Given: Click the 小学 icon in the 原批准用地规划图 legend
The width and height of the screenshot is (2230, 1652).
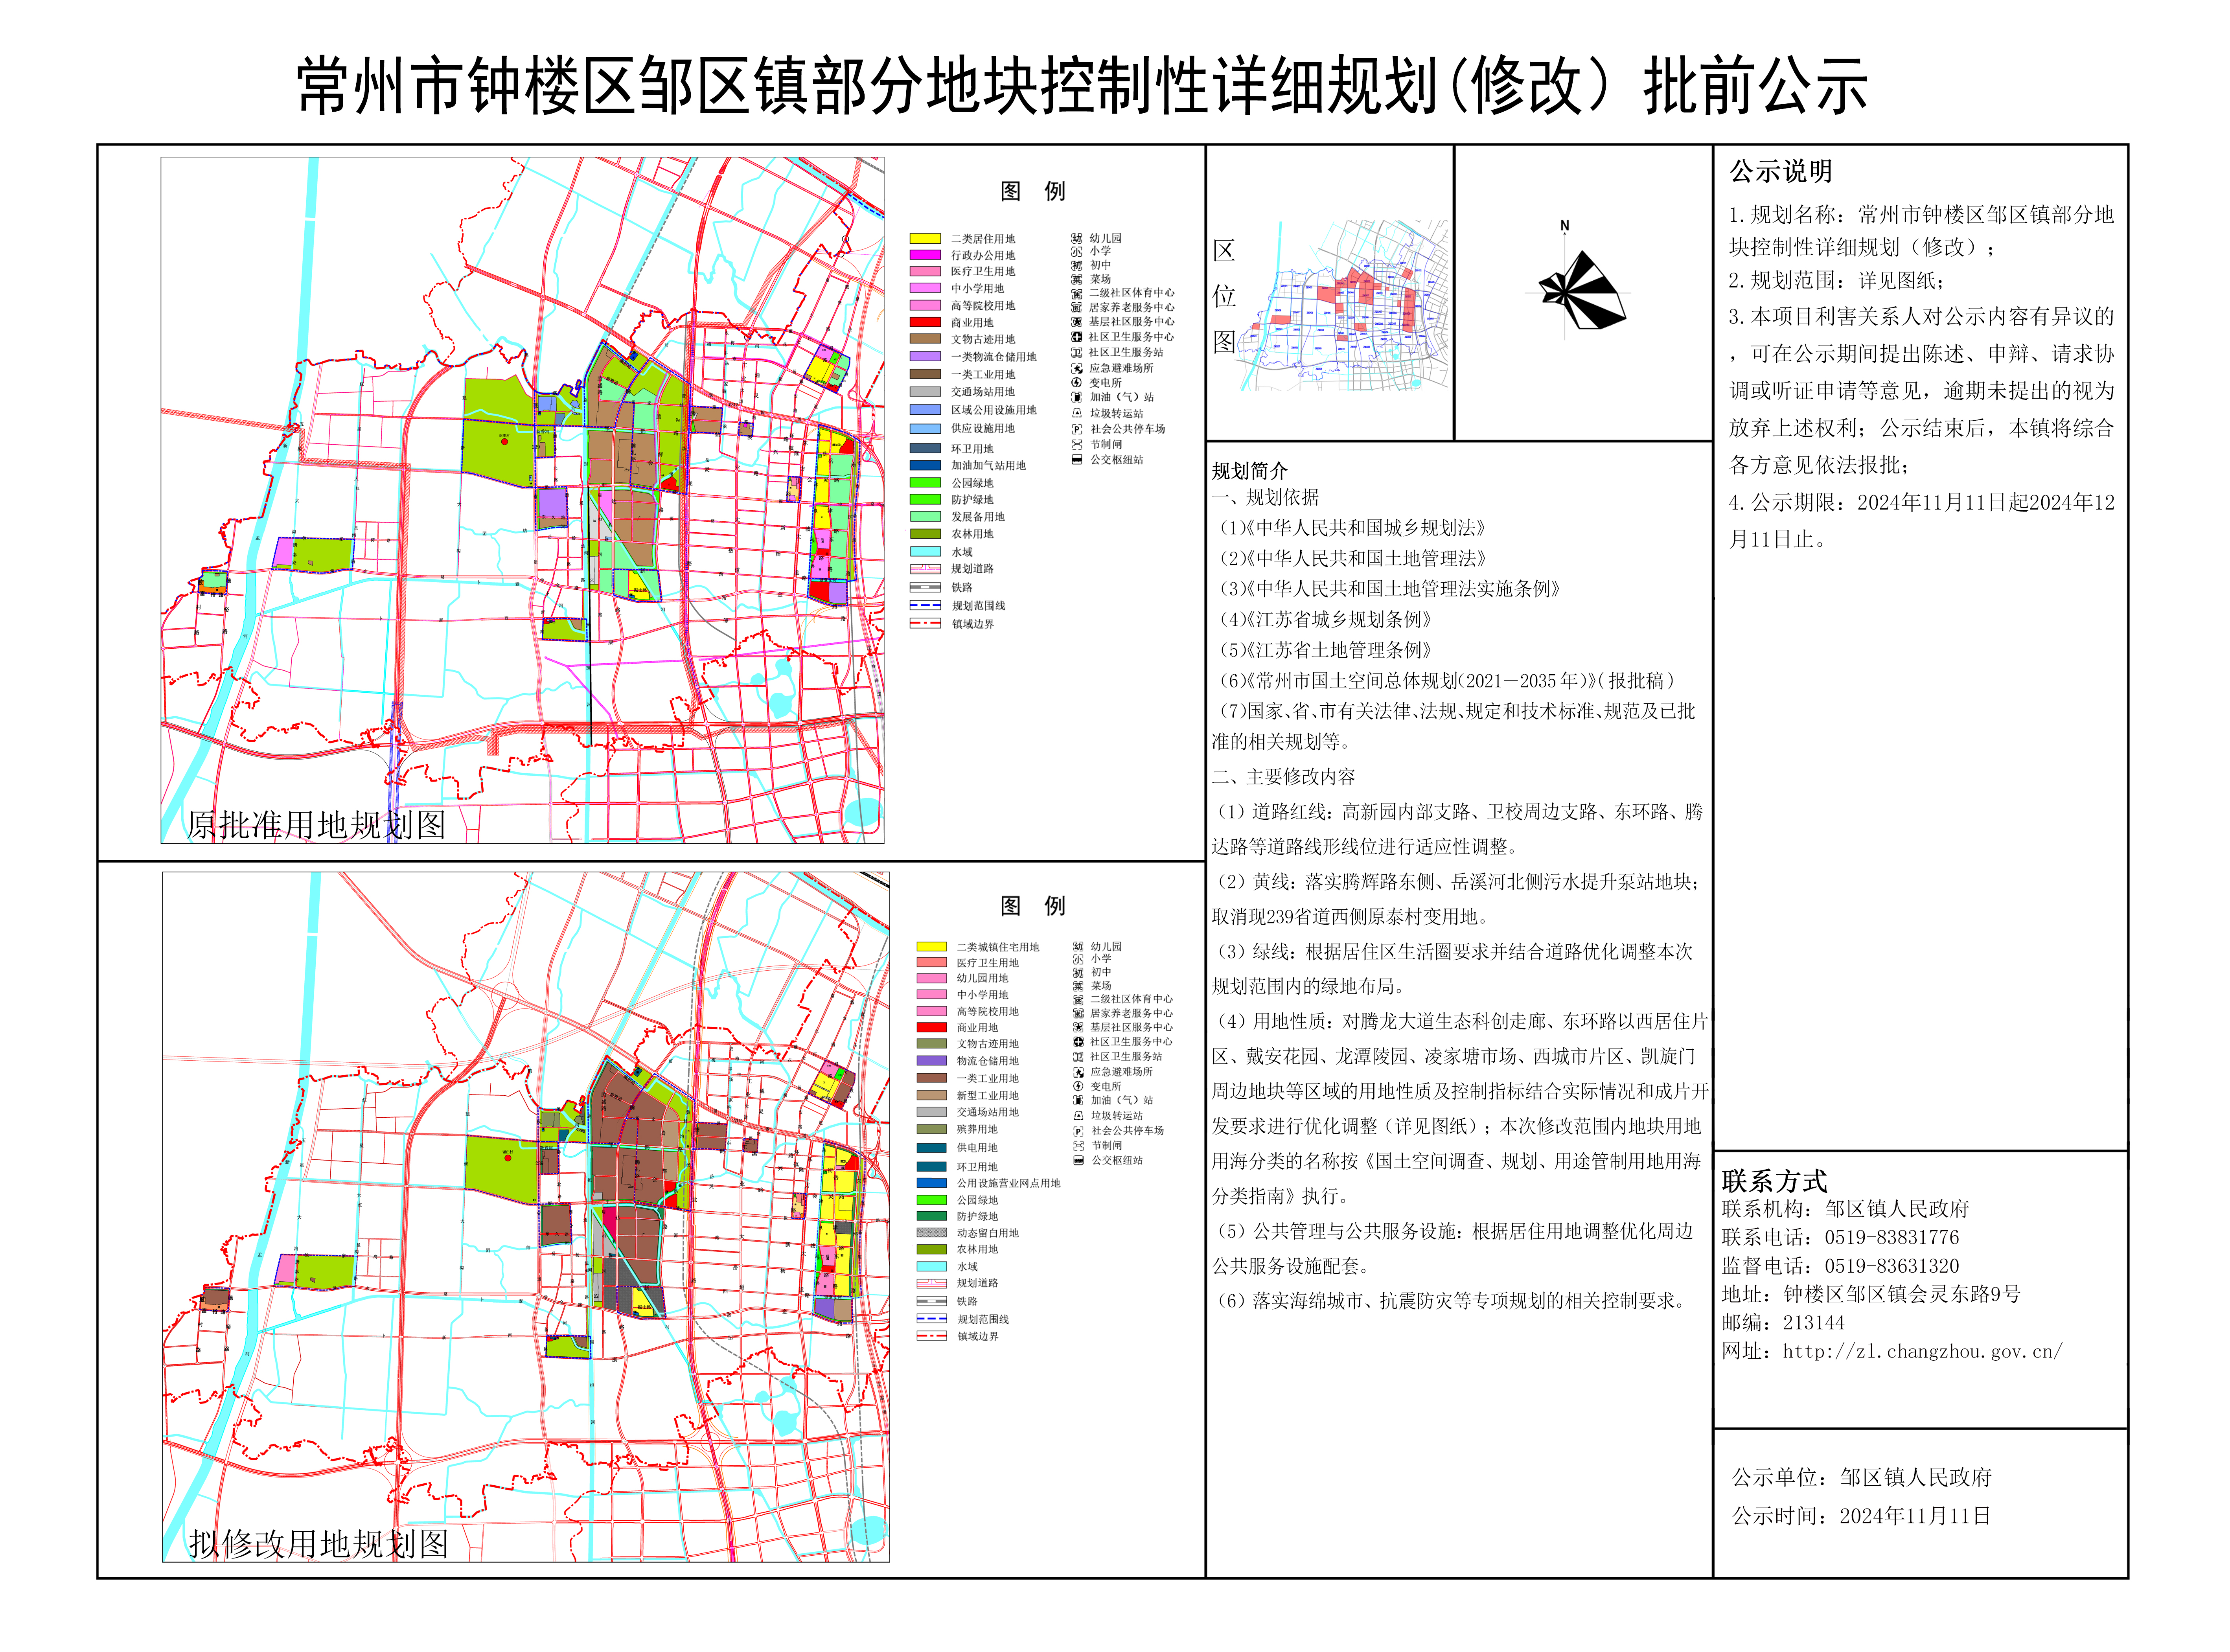Looking at the screenshot, I should click(x=1077, y=252).
